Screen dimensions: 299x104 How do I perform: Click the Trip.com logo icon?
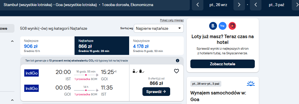tap(222, 26)
